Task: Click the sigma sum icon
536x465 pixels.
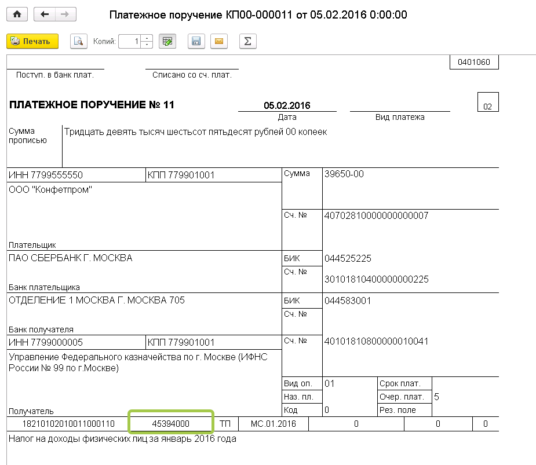Action: click(x=247, y=41)
